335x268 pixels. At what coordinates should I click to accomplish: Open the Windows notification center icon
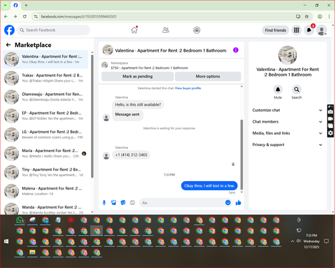coord(326,241)
